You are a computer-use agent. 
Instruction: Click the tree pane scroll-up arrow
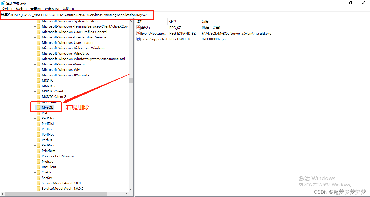(x=131, y=21)
